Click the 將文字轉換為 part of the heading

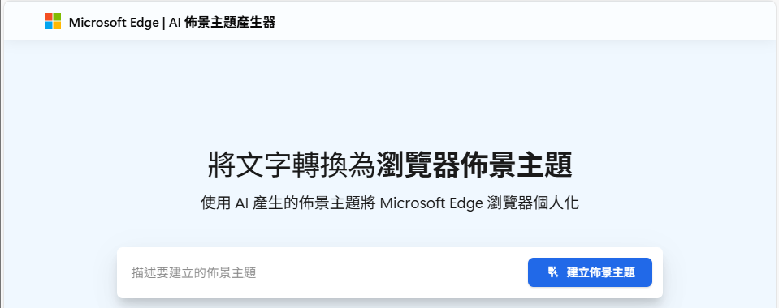(291, 166)
